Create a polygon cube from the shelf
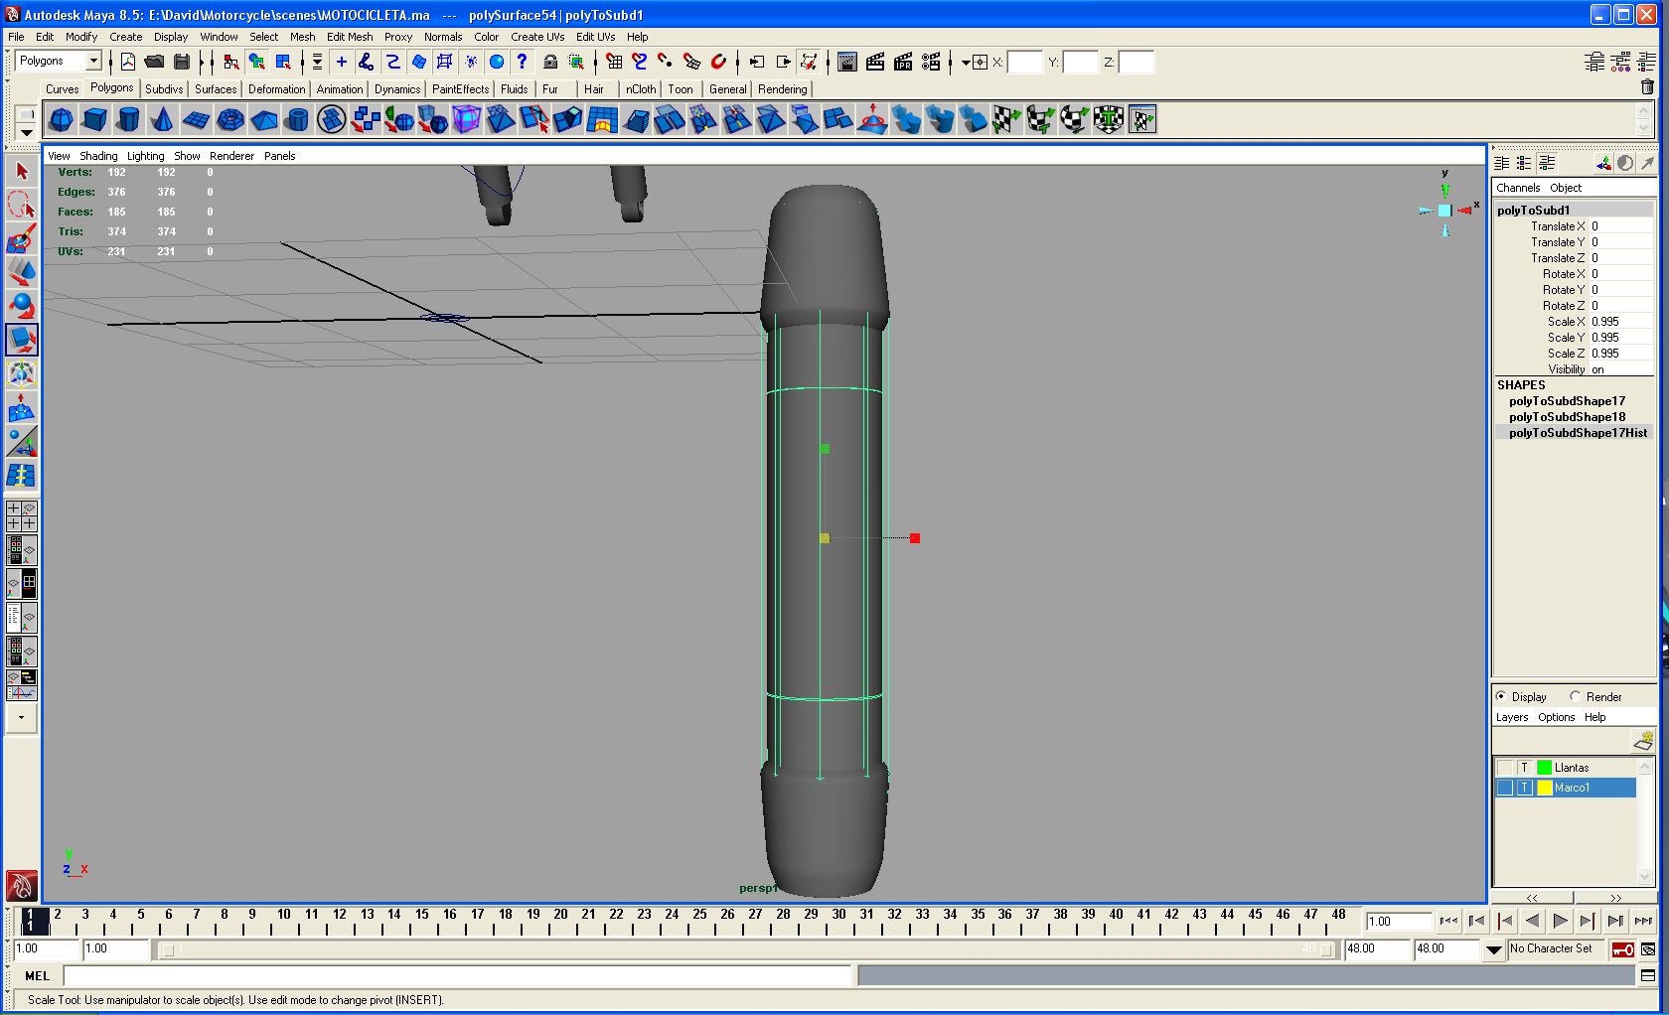The height and width of the screenshot is (1015, 1669). point(95,120)
